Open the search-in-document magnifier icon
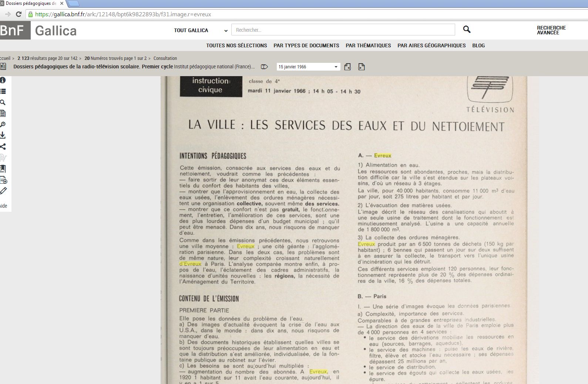588x384 pixels. 3,102
